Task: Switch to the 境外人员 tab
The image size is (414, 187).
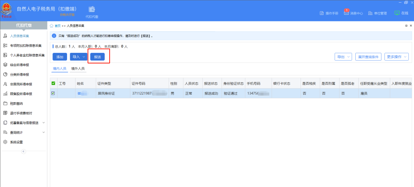Action: [78, 69]
